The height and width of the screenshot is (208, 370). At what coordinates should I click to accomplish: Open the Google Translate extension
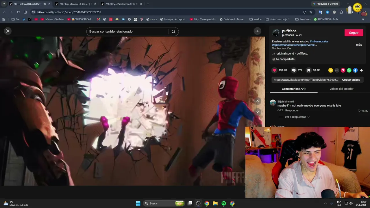[320, 12]
